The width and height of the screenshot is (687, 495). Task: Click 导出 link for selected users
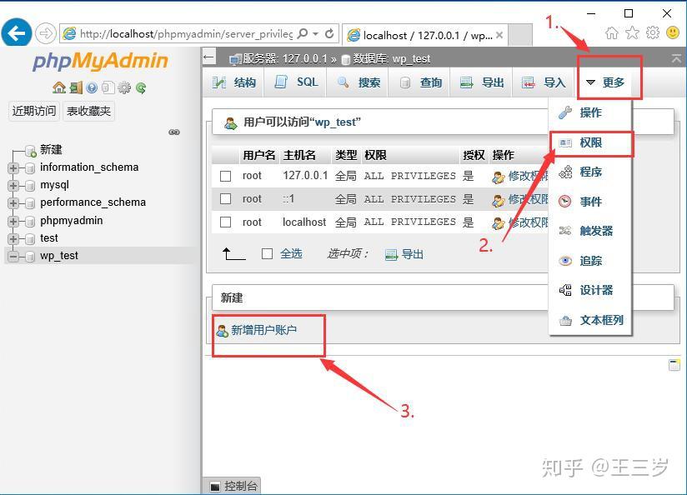[404, 254]
